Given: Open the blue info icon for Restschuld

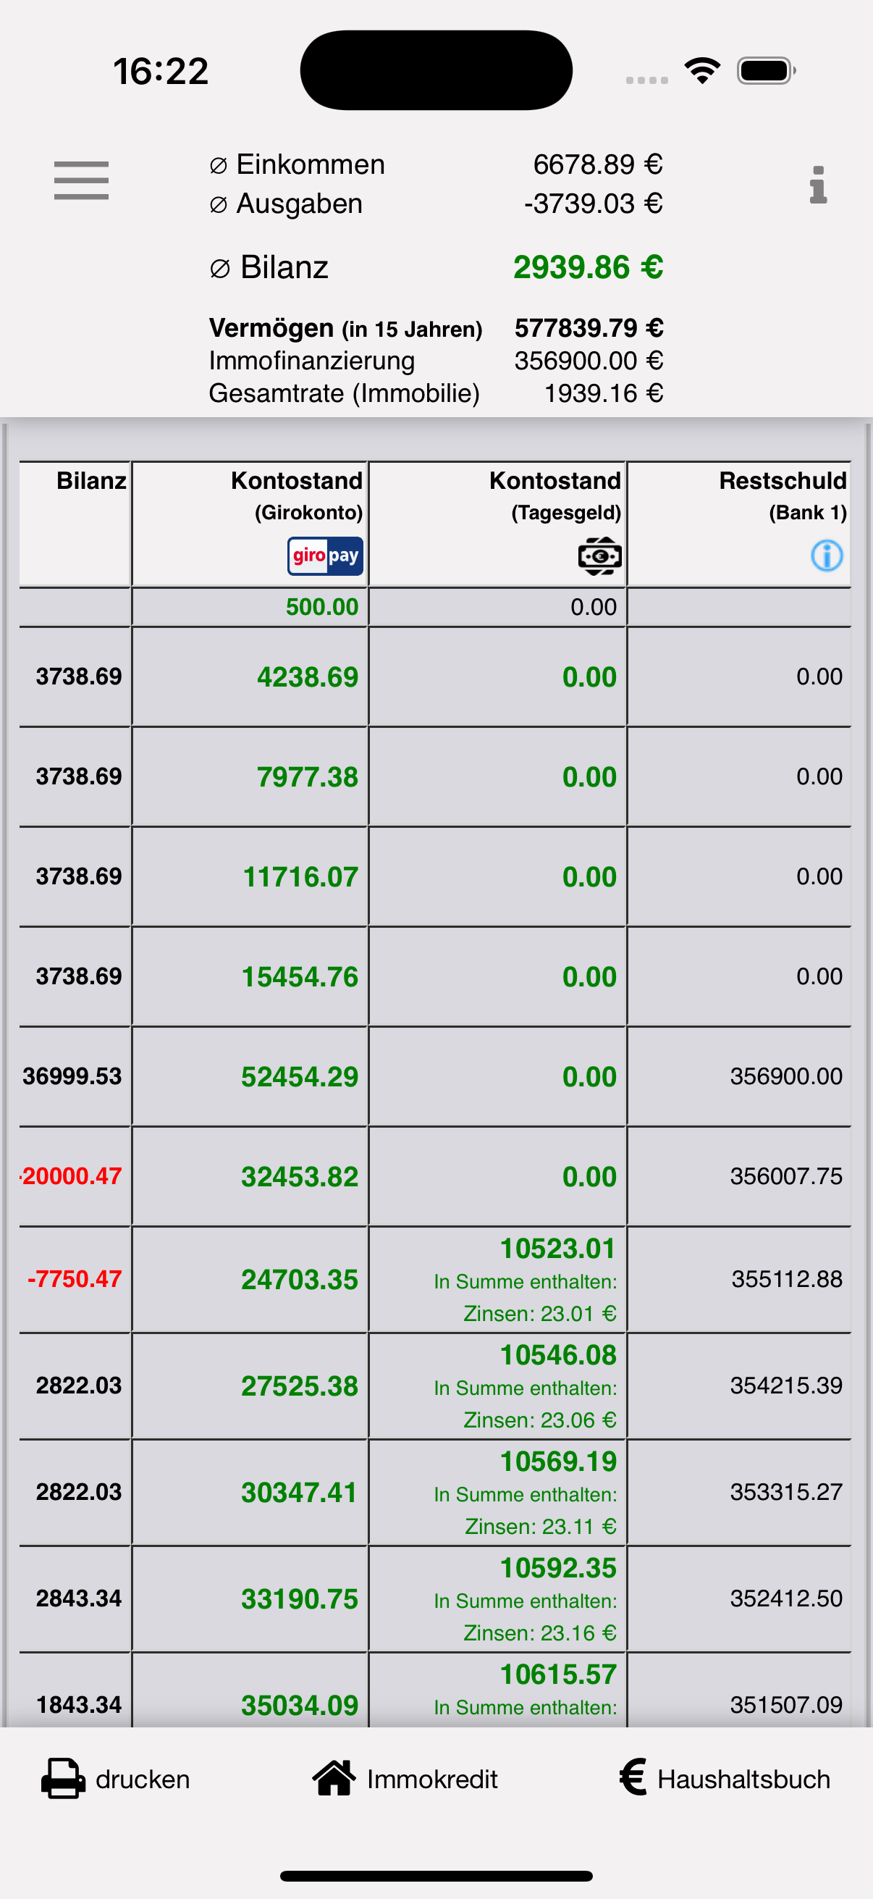Looking at the screenshot, I should point(827,556).
